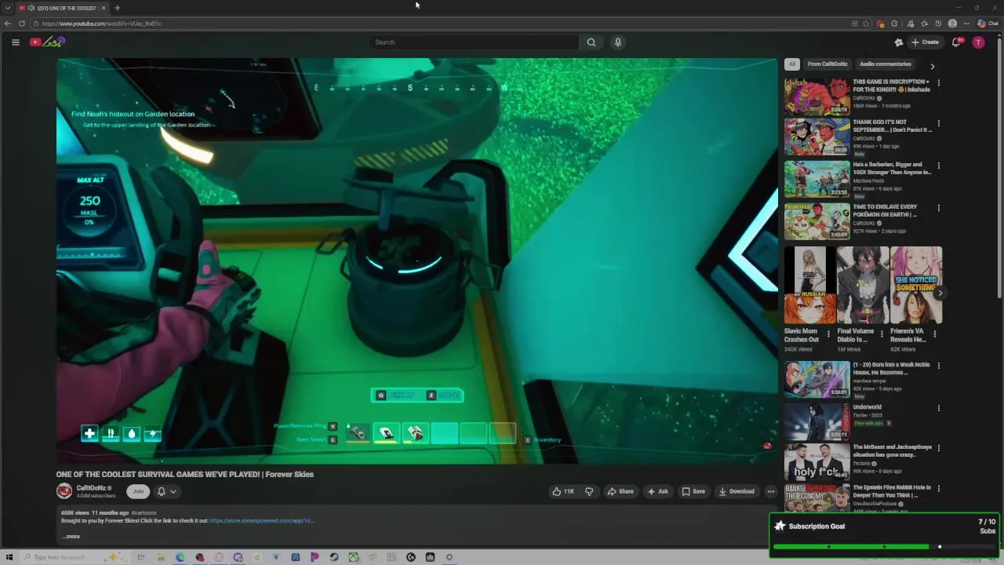This screenshot has height=565, width=1004.
Task: Expand the description with ...more
Action: [x=71, y=537]
